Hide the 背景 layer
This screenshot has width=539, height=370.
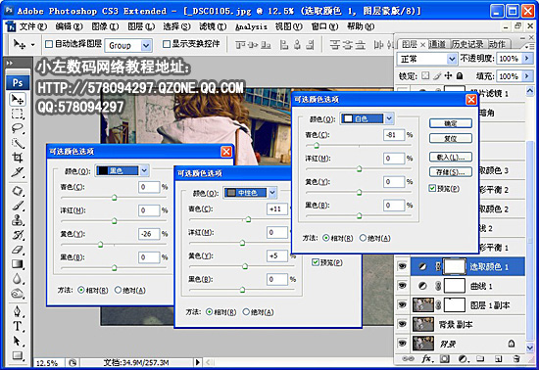(x=402, y=343)
